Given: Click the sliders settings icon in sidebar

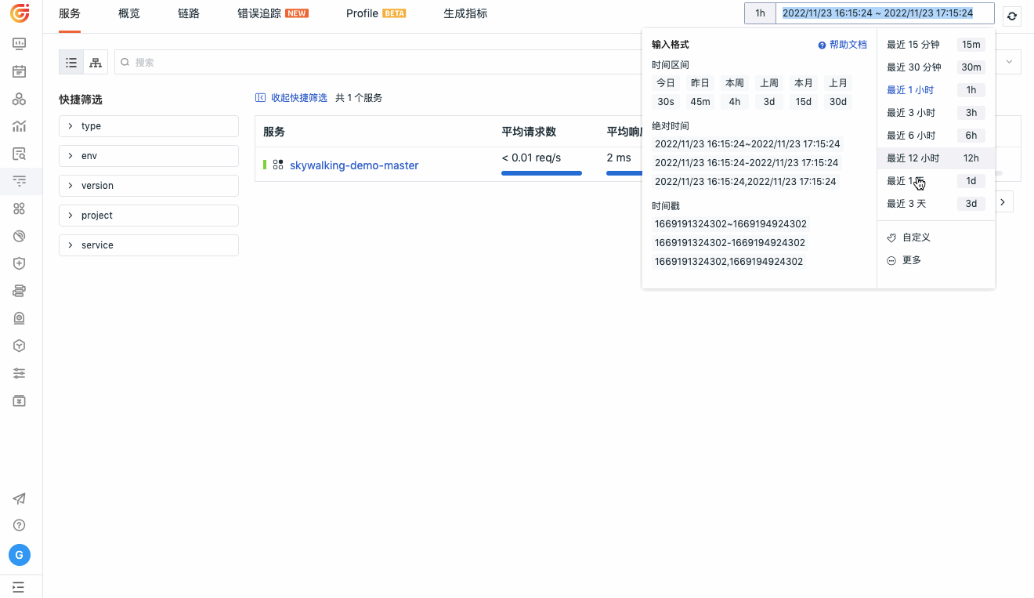Looking at the screenshot, I should coord(20,373).
